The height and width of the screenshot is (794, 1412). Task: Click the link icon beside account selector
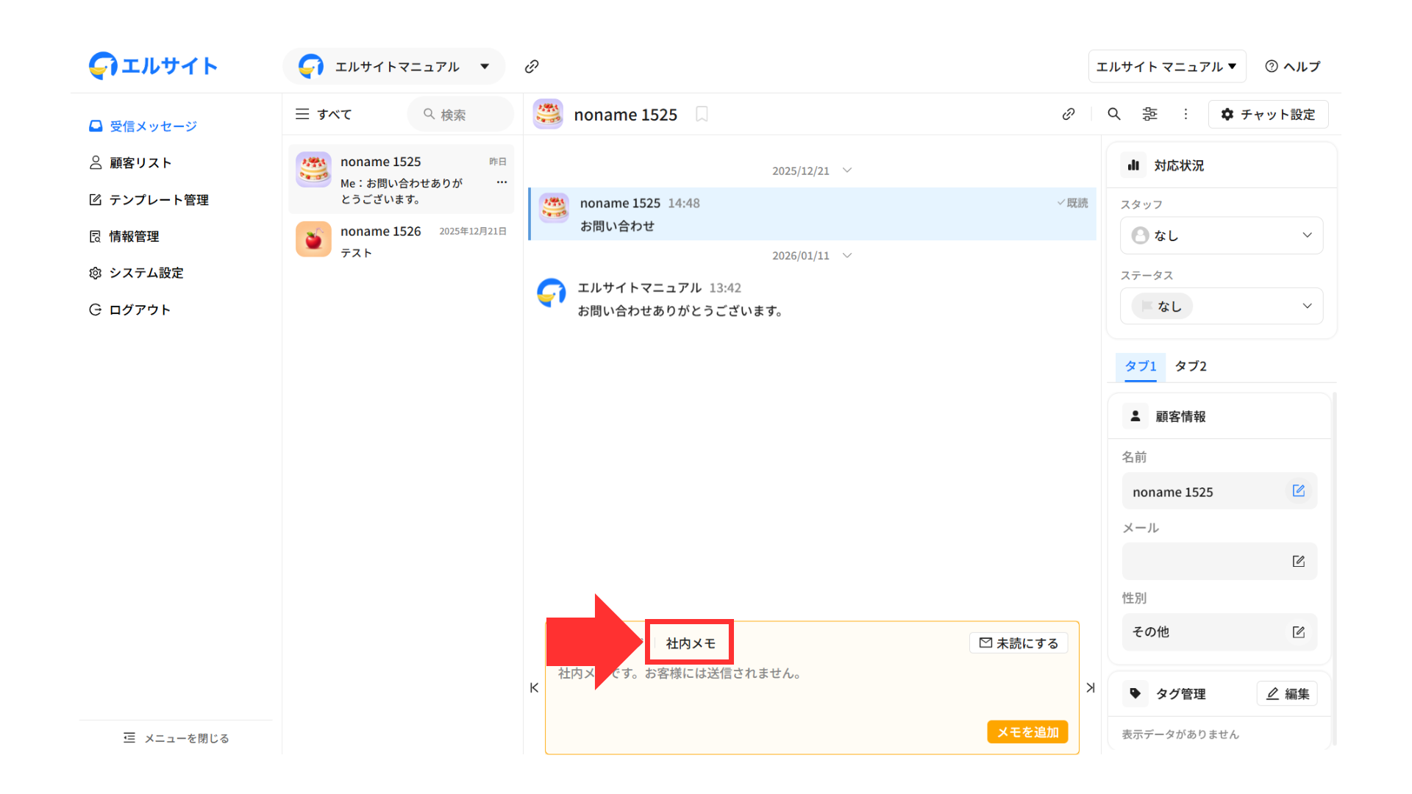[x=532, y=67]
